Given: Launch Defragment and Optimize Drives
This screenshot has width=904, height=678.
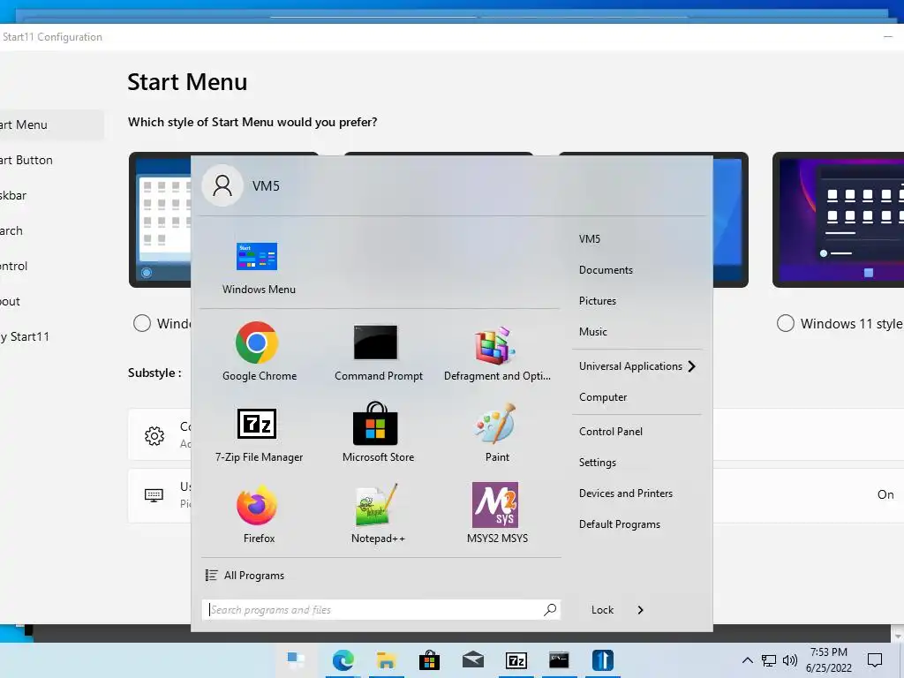Looking at the screenshot, I should [495, 345].
